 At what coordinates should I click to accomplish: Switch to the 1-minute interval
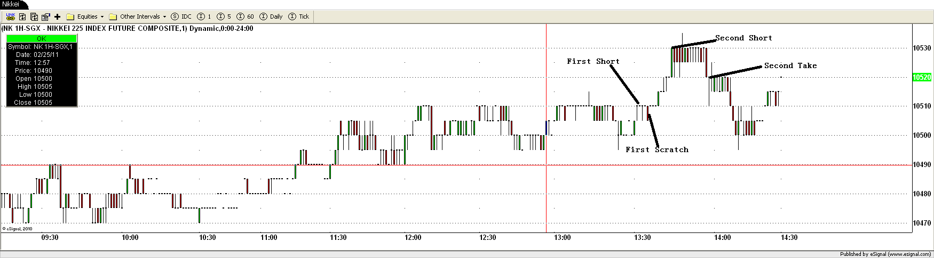tap(204, 16)
